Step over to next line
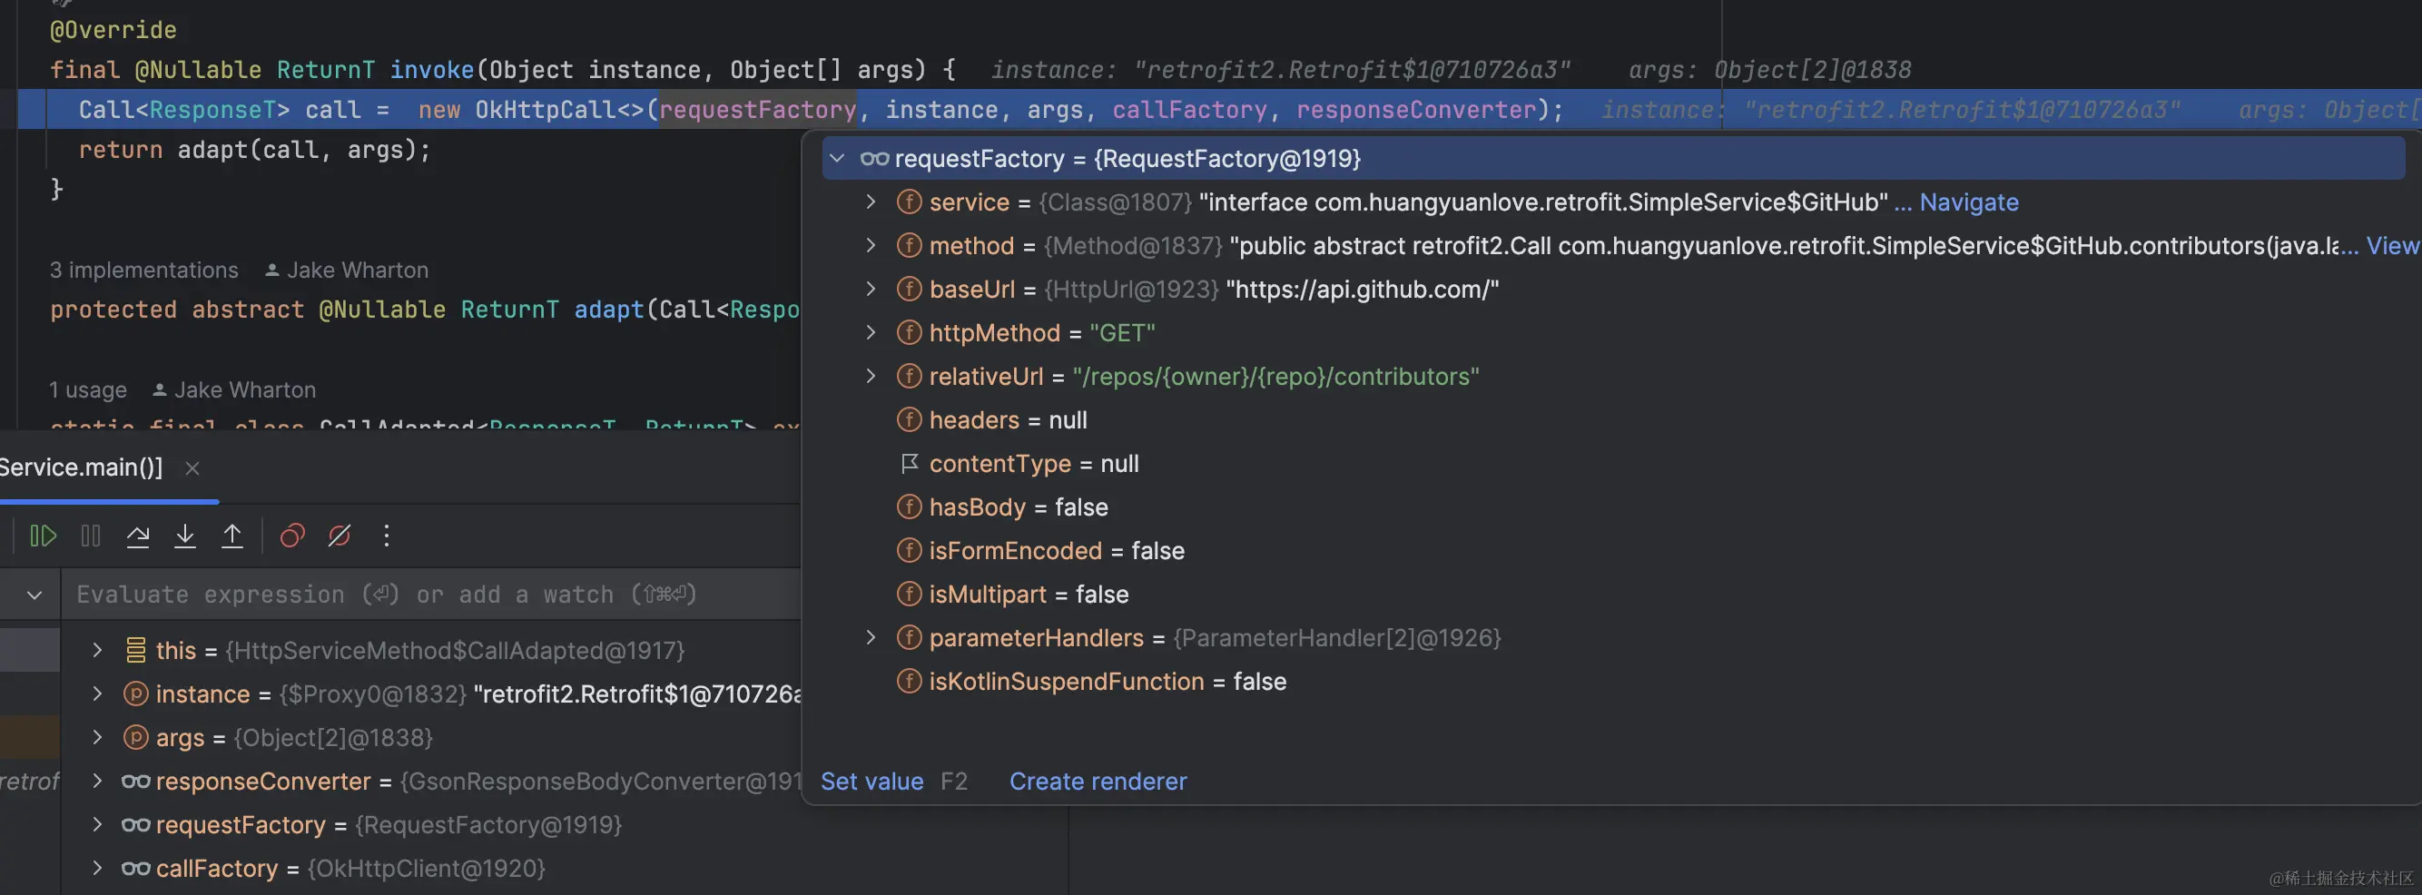 (x=138, y=536)
